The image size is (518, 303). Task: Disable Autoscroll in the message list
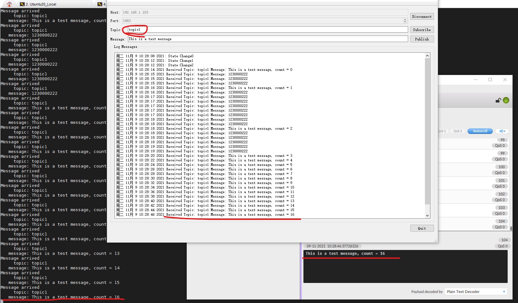click(480, 131)
